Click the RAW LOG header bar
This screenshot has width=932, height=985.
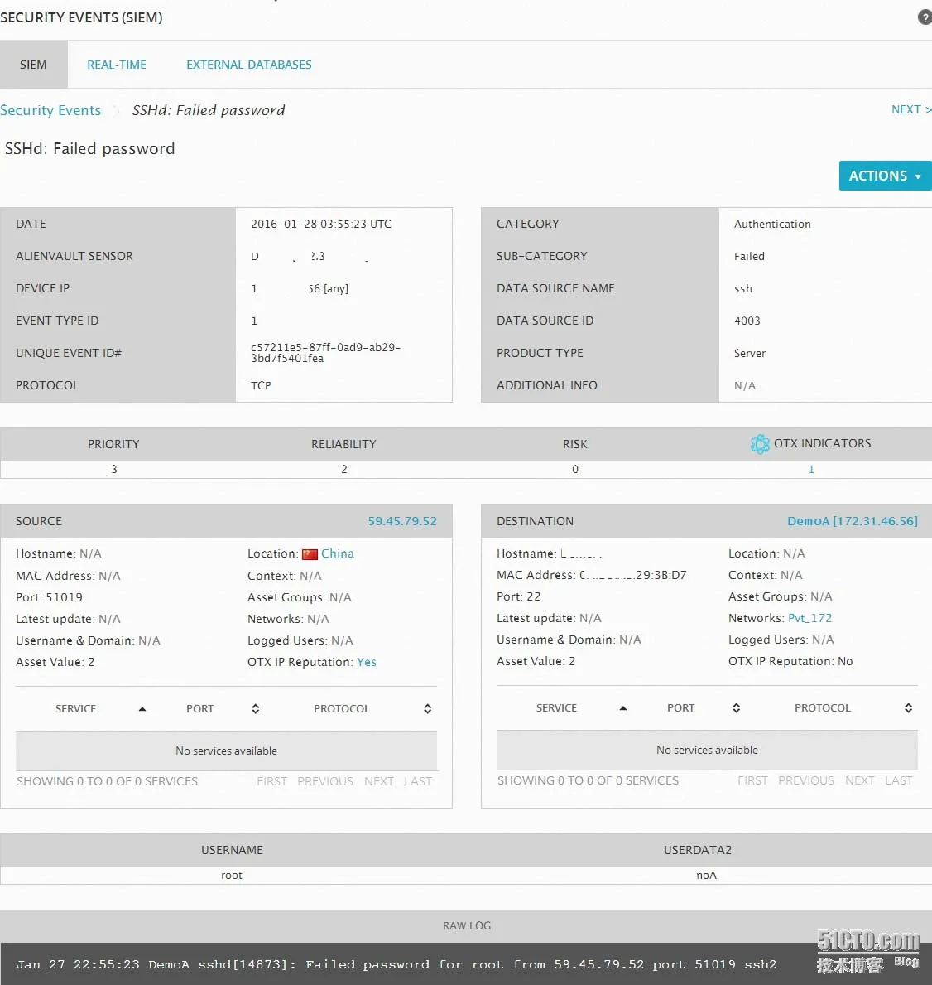[x=466, y=926]
